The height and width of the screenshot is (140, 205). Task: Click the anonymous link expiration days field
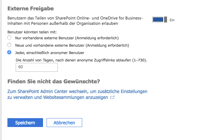click(37, 67)
